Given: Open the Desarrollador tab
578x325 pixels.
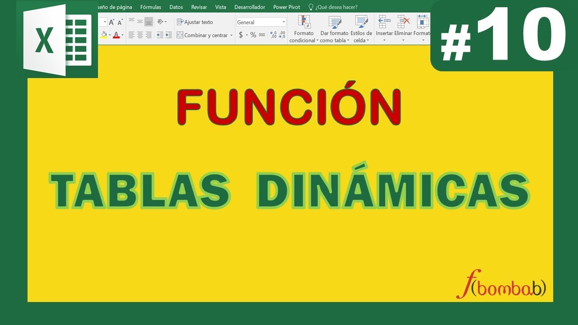Looking at the screenshot, I should 250,7.
